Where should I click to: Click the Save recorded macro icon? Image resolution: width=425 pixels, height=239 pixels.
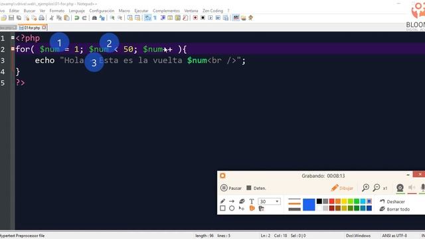(226, 18)
